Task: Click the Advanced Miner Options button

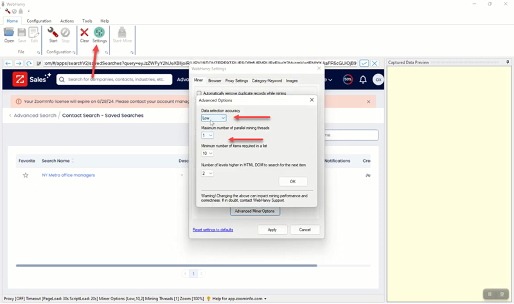Action: [254, 211]
